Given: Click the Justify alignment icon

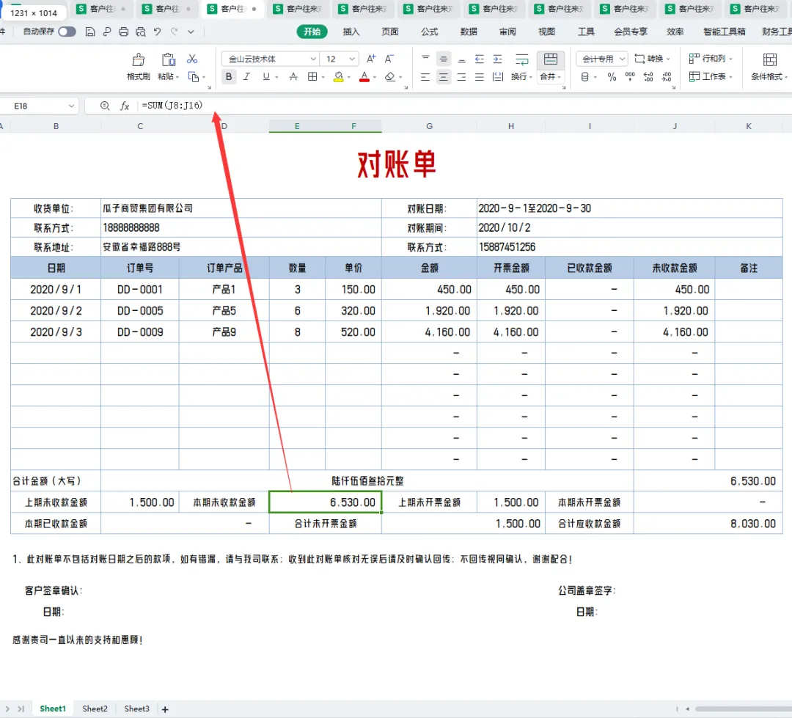Looking at the screenshot, I should 480,77.
